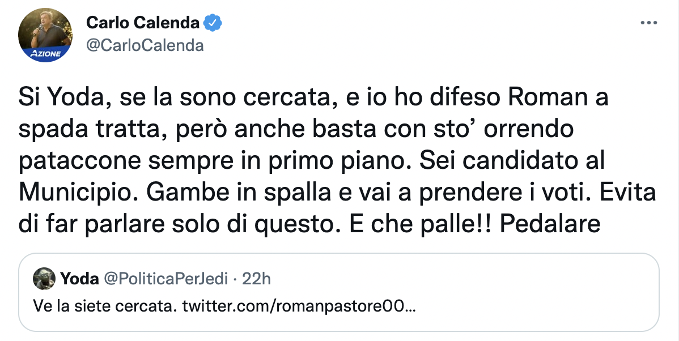Viewport: 679px width, 341px height.
Task: Click the blue verified badge
Action: coord(213,23)
